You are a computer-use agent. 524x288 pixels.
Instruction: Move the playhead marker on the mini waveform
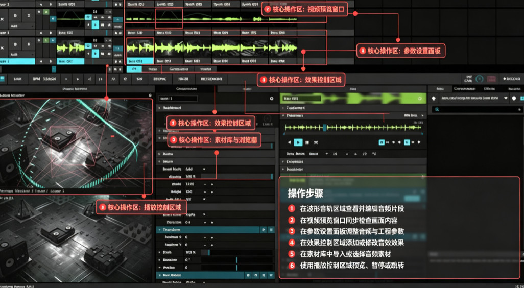point(324,127)
